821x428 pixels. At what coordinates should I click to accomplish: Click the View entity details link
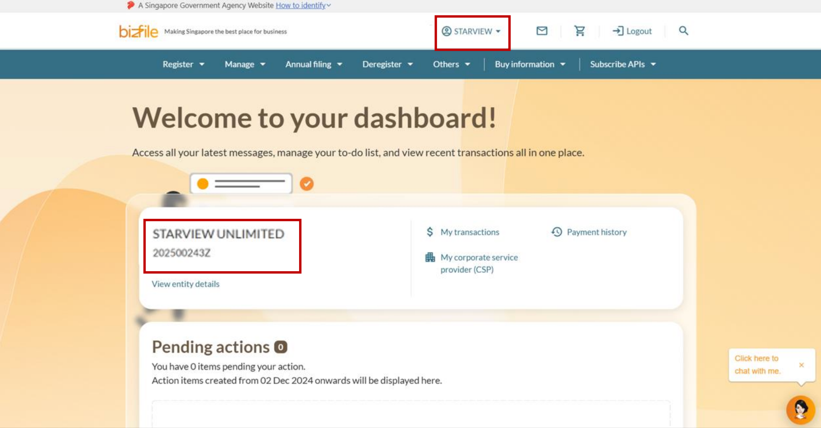(185, 284)
